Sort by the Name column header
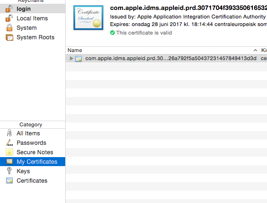Image resolution: width=267 pixels, height=203 pixels. 162,50
